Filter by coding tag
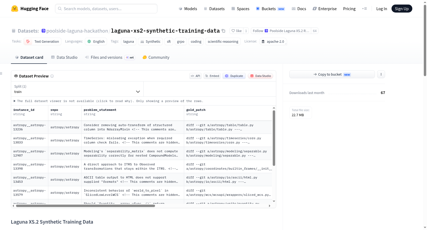The width and height of the screenshot is (427, 230). point(196,41)
